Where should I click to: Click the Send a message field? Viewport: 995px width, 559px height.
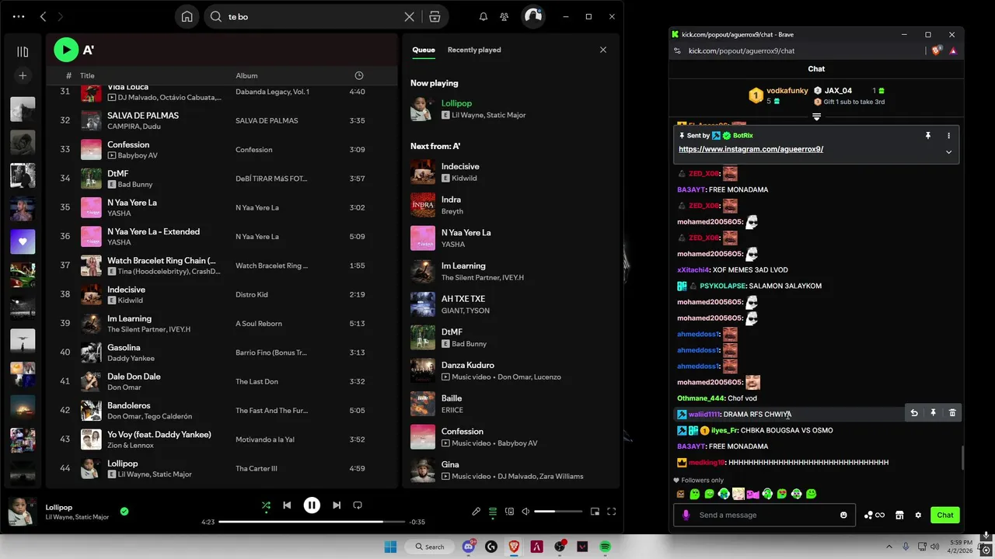pyautogui.click(x=766, y=515)
